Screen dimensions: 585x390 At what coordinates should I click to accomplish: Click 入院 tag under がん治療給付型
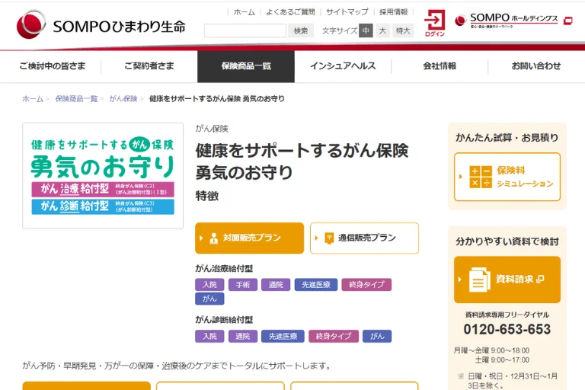tap(209, 285)
